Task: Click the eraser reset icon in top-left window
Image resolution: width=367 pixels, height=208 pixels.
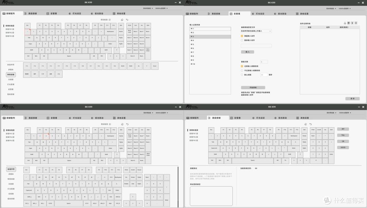Action: [122, 20]
